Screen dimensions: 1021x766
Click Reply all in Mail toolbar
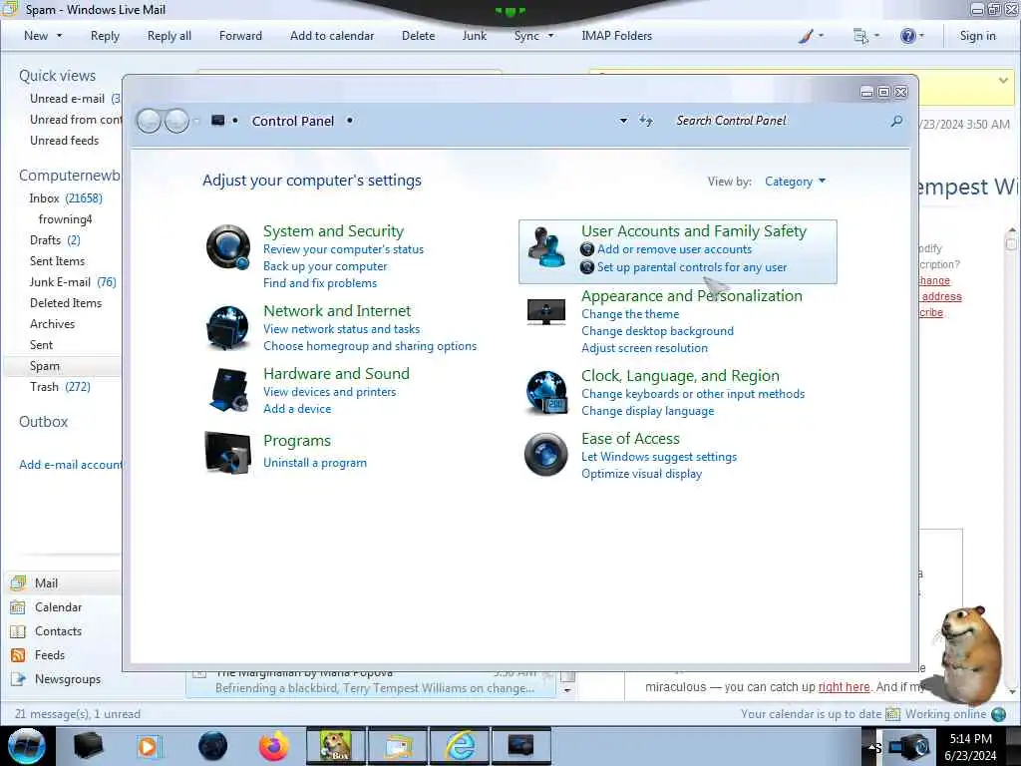click(x=170, y=36)
